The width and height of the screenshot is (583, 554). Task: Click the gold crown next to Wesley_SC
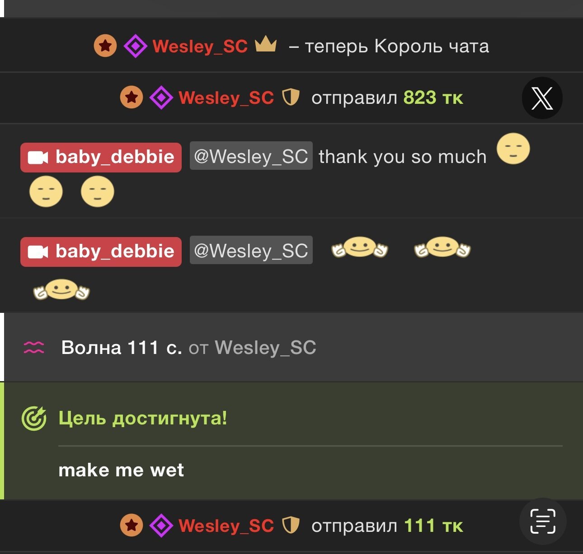[x=266, y=45]
